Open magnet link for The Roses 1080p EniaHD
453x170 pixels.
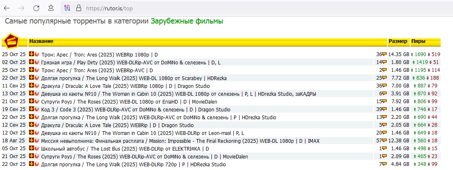click(x=36, y=101)
